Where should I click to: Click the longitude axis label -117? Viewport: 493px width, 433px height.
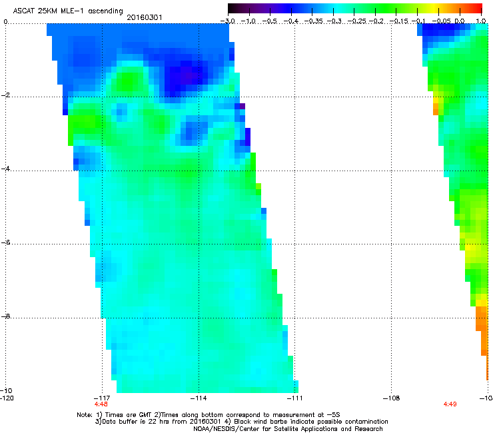102,398
